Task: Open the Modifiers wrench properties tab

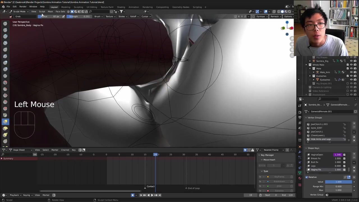Action: click(x=300, y=152)
